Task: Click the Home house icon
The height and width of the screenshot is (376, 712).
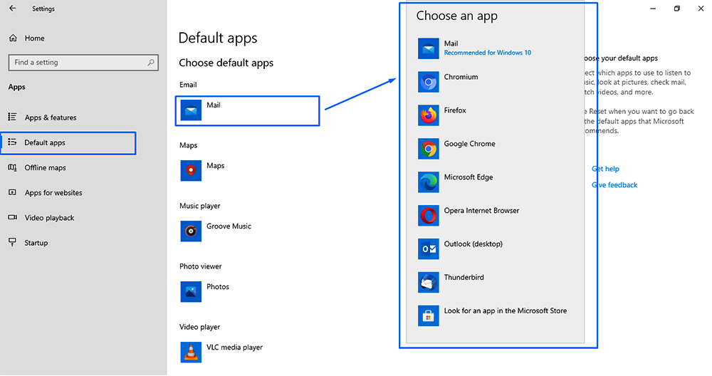Action: click(13, 38)
